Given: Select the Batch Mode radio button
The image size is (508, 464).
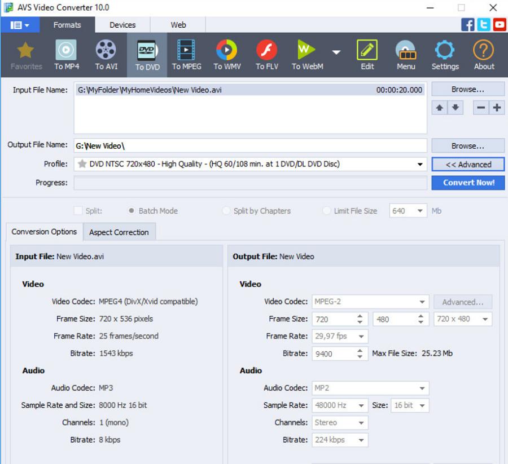Looking at the screenshot, I should [132, 211].
